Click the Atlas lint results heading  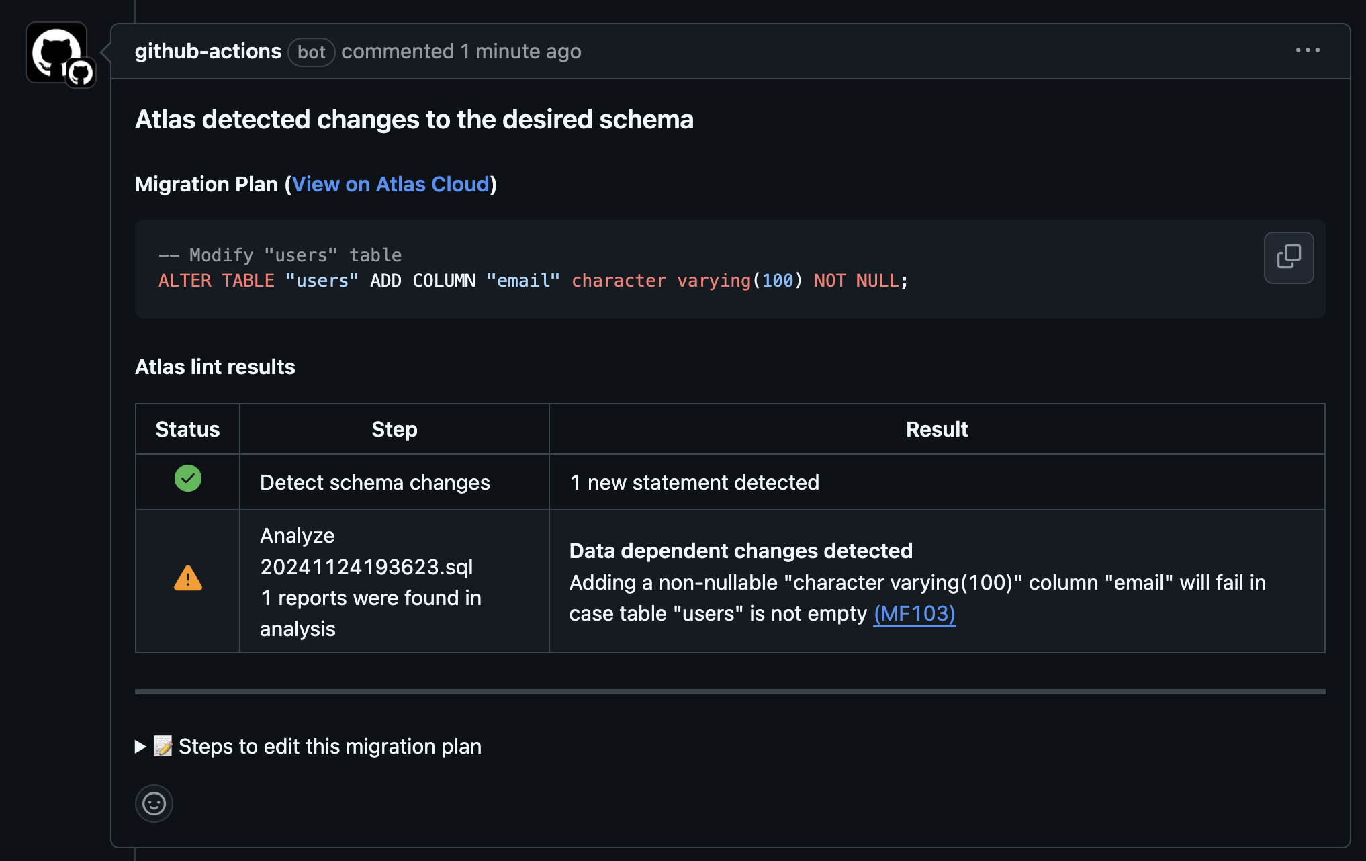[215, 367]
